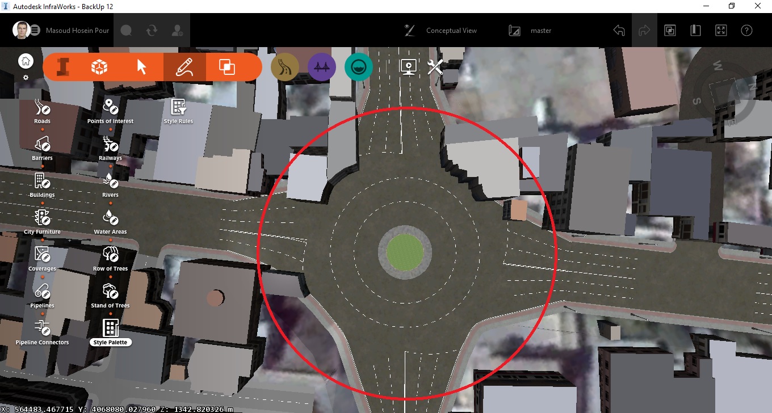The image size is (772, 413).
Task: Enable the Model Builder cube mode
Action: (x=98, y=66)
